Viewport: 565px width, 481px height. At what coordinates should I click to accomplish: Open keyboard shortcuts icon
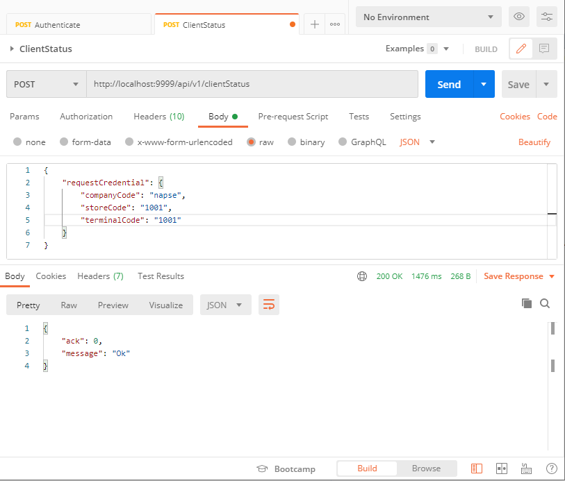point(527,469)
